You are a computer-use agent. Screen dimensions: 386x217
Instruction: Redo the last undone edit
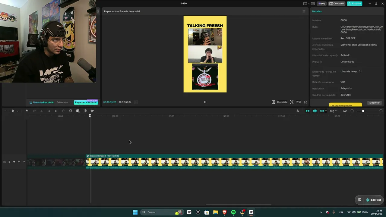coord(34,111)
